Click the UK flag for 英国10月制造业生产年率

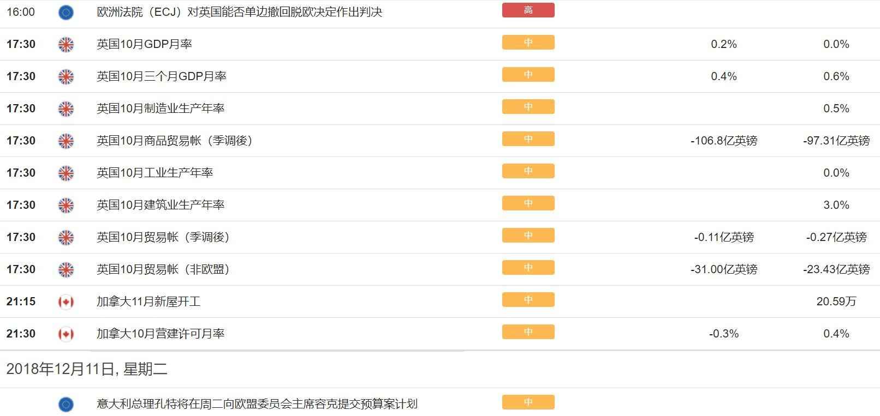point(66,108)
